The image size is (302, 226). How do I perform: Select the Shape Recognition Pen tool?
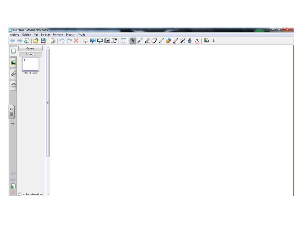point(175,41)
